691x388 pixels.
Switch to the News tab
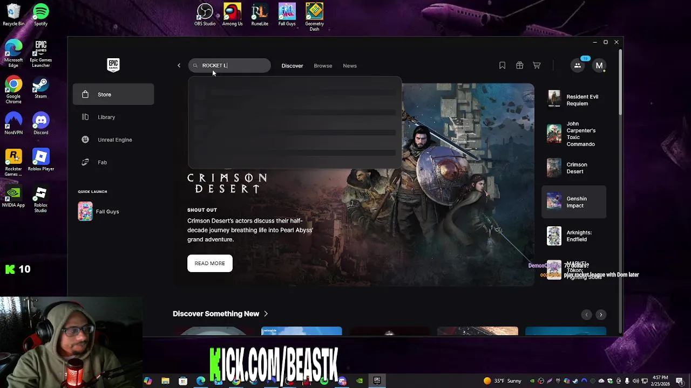(x=350, y=66)
